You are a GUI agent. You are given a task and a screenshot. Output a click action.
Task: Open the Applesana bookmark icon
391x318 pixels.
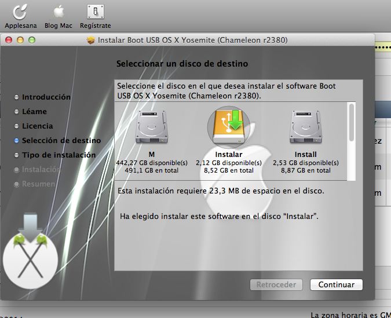point(20,12)
